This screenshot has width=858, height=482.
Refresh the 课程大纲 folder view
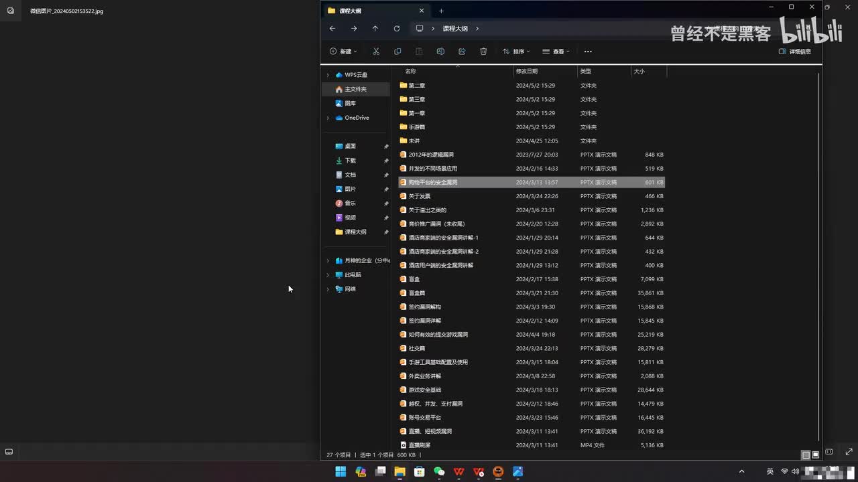(x=397, y=29)
